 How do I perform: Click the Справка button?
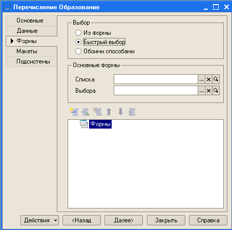click(x=208, y=220)
